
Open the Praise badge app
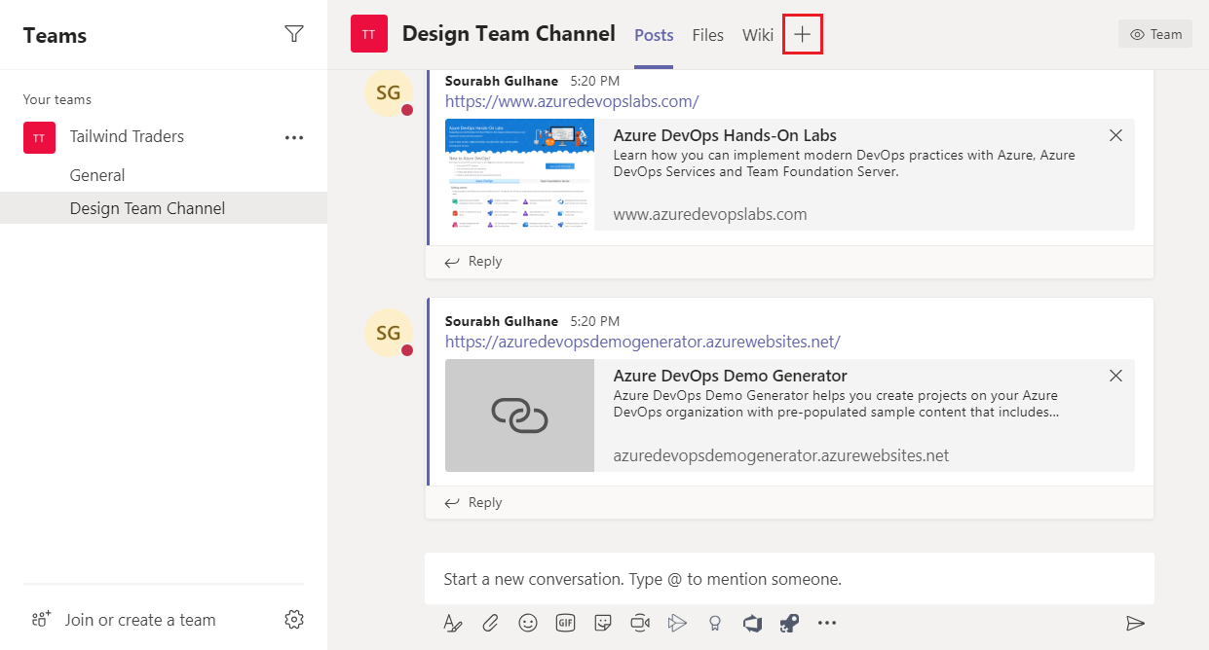coord(715,623)
